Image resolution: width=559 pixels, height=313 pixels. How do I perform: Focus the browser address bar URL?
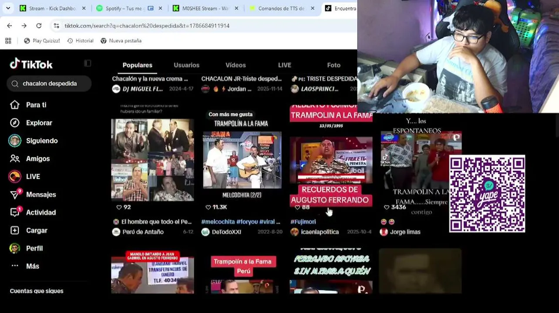pyautogui.click(x=147, y=26)
